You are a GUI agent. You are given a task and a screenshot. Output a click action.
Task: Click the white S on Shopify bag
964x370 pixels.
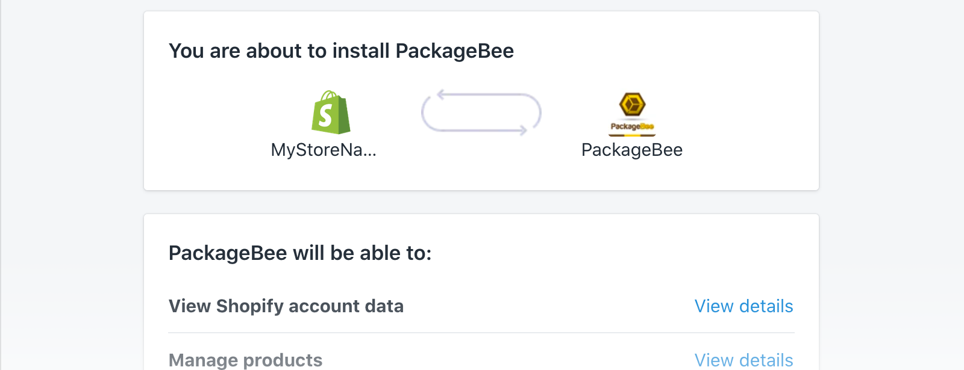pyautogui.click(x=325, y=116)
